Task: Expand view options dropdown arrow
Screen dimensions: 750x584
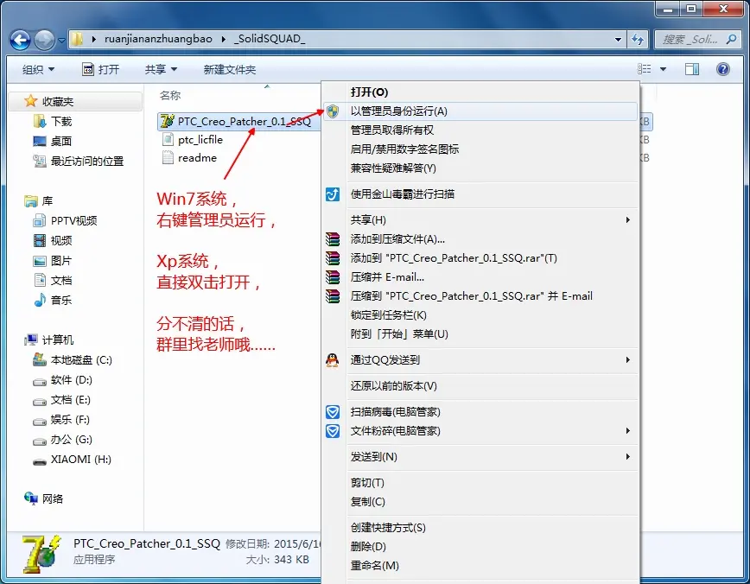Action: tap(663, 69)
